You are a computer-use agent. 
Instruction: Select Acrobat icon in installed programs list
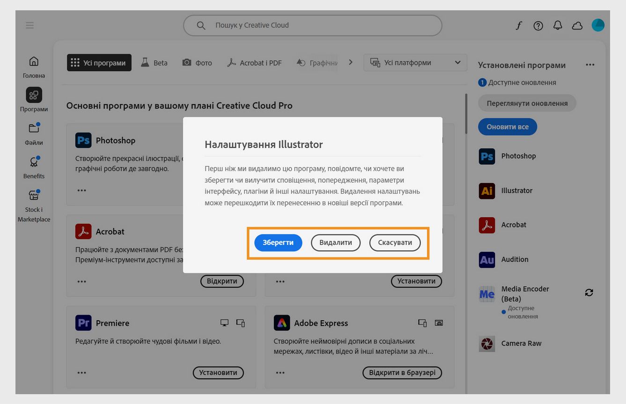click(x=487, y=225)
